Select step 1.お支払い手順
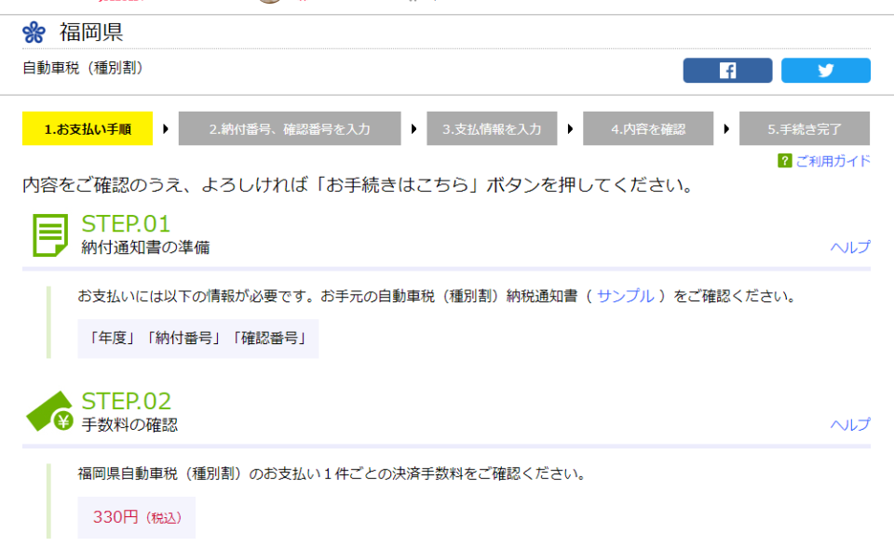894x560 pixels. click(x=88, y=128)
